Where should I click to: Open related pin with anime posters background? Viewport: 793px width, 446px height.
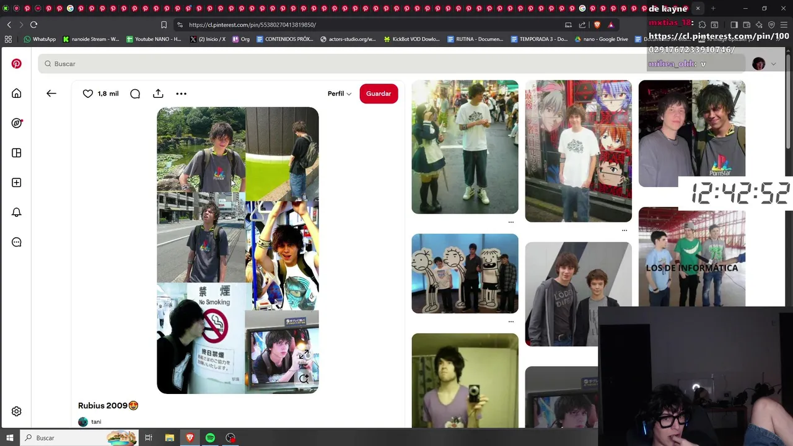point(579,151)
